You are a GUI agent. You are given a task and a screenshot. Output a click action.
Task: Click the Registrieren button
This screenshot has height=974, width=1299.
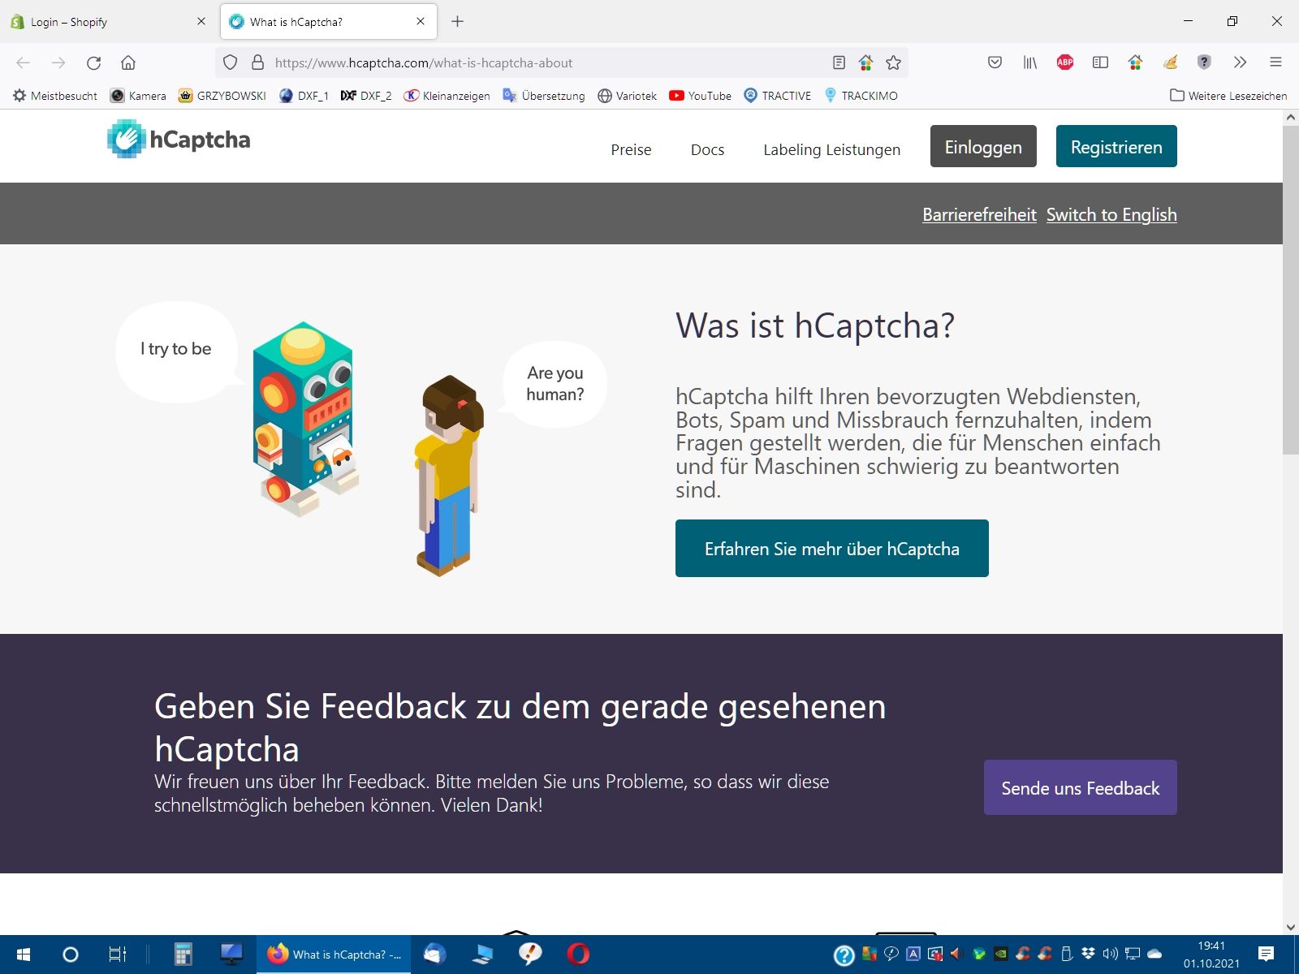pos(1116,146)
